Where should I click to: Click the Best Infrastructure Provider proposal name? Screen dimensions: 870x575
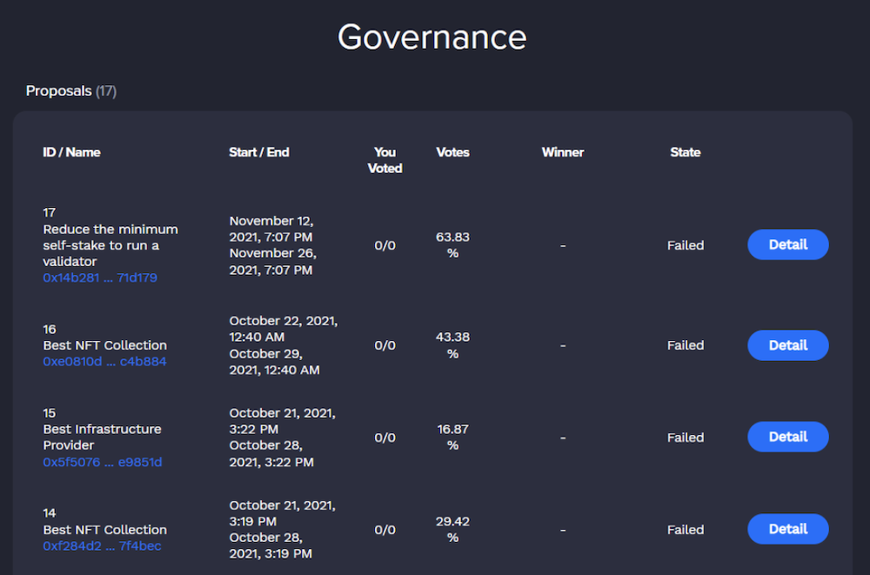click(102, 437)
